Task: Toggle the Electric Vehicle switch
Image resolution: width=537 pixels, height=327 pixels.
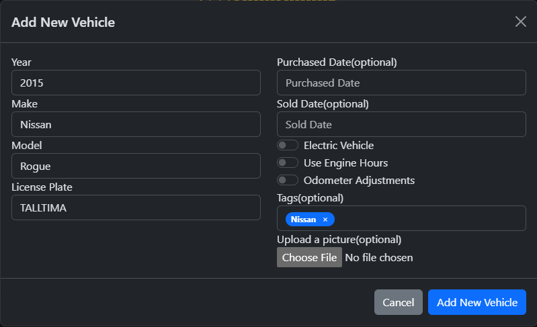Action: click(x=288, y=145)
